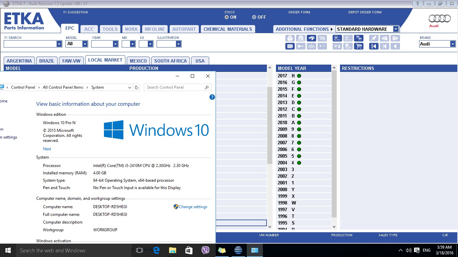This screenshot has width=458, height=257.
Task: Select model year 1999 X row
Action: coord(304,196)
